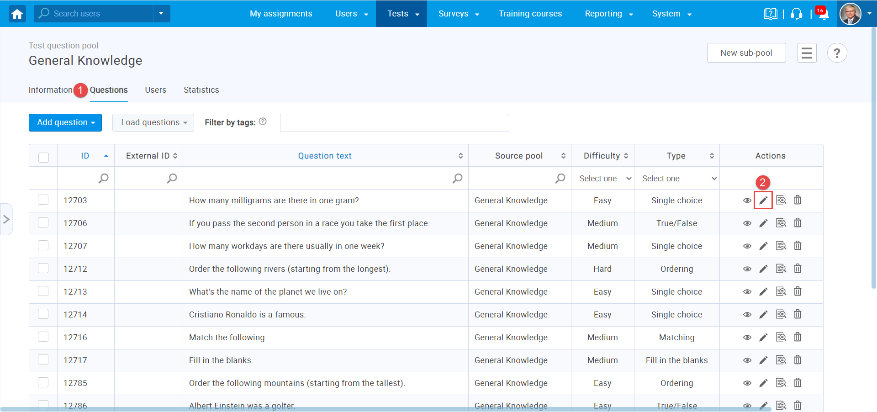Check the checkbox for question 12712

point(43,268)
